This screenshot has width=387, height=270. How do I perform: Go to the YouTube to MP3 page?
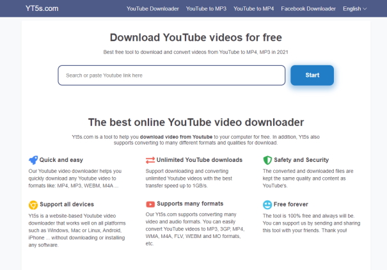point(206,9)
